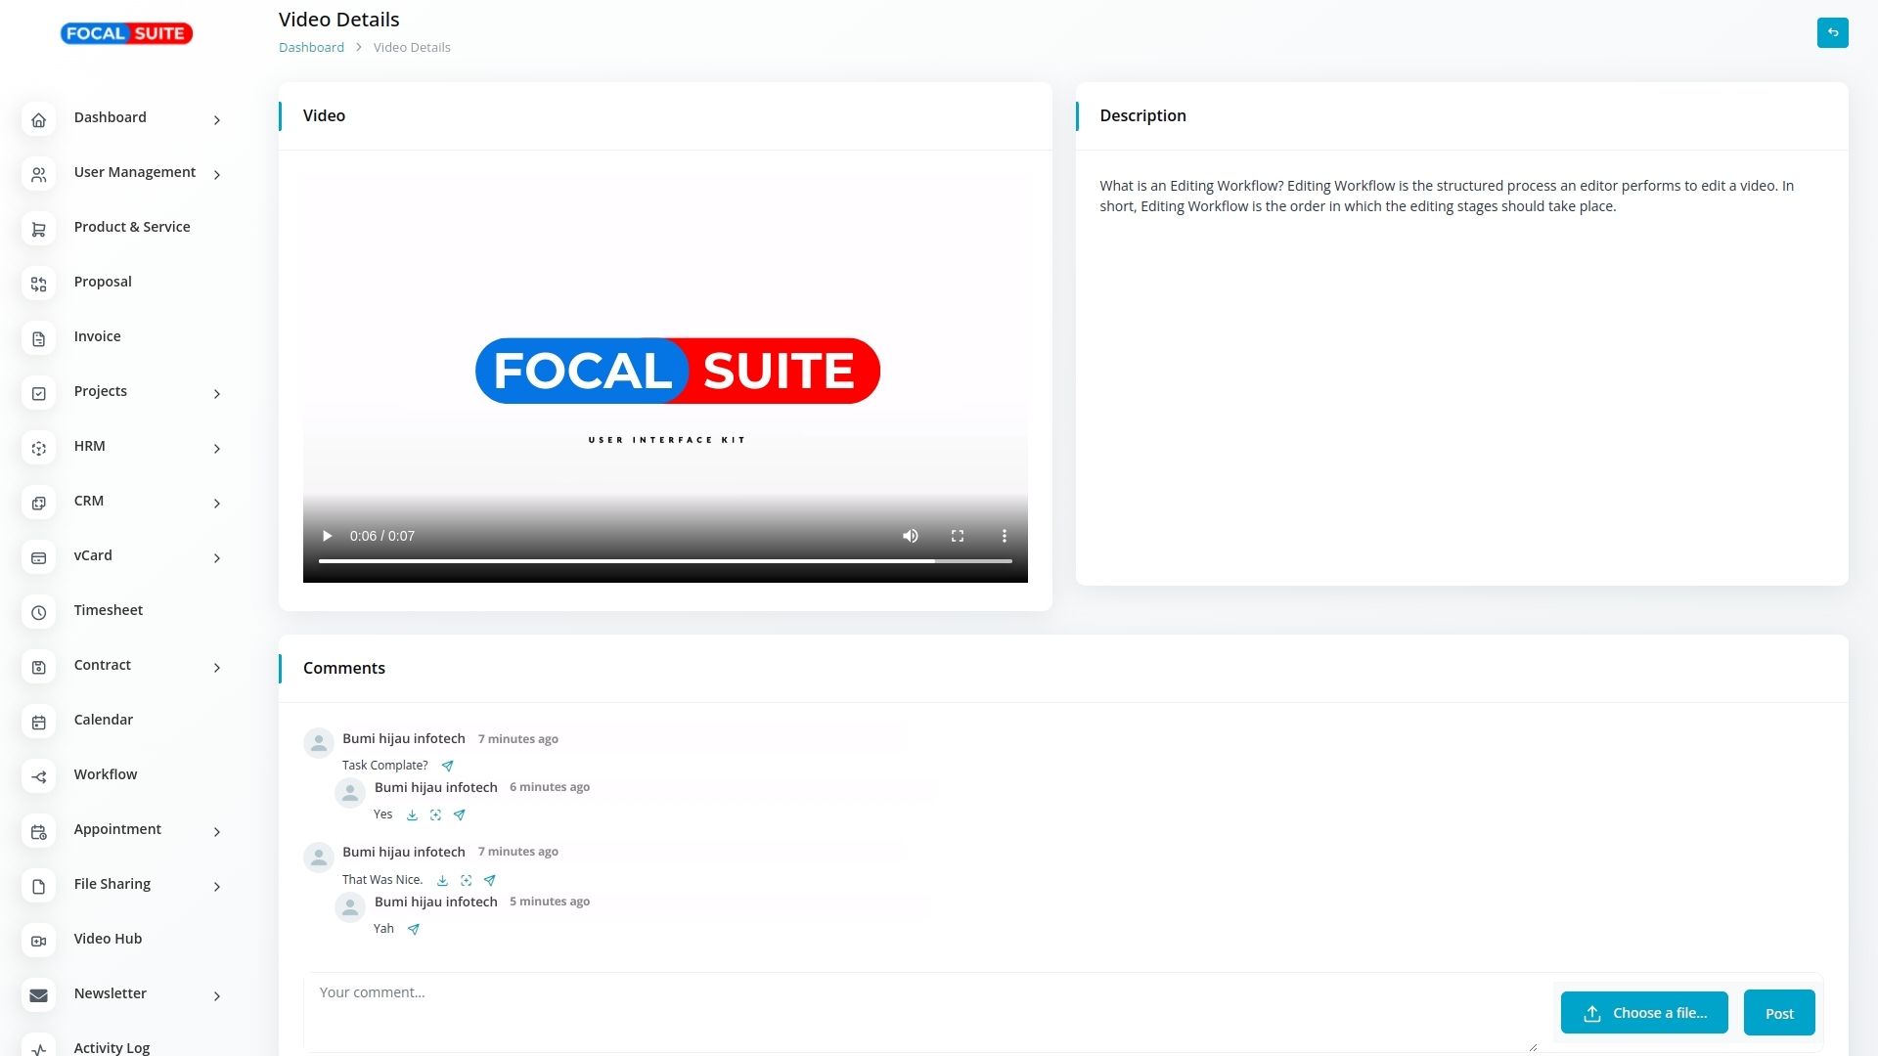The width and height of the screenshot is (1878, 1056).
Task: Click the 'Your comment...' text box
Action: (919, 1012)
